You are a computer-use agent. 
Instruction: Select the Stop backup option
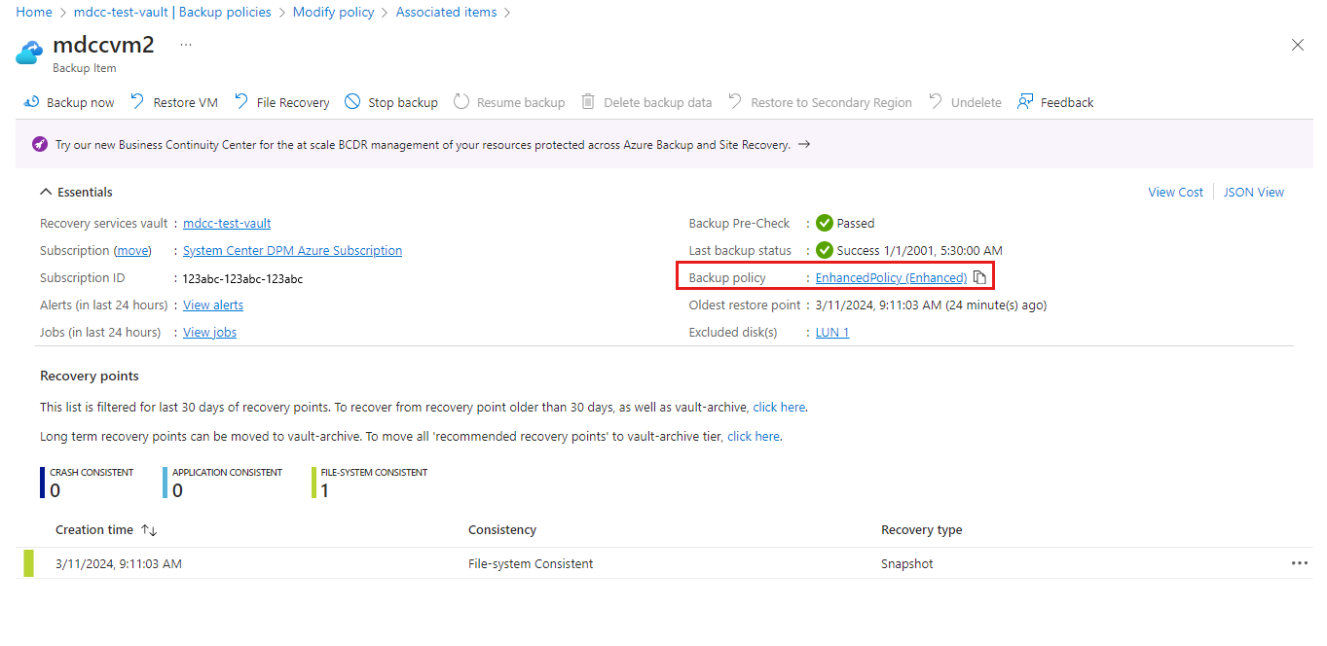[x=390, y=101]
